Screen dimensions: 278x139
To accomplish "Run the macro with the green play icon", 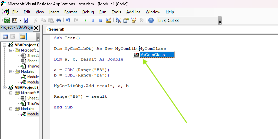I will [85, 21].
